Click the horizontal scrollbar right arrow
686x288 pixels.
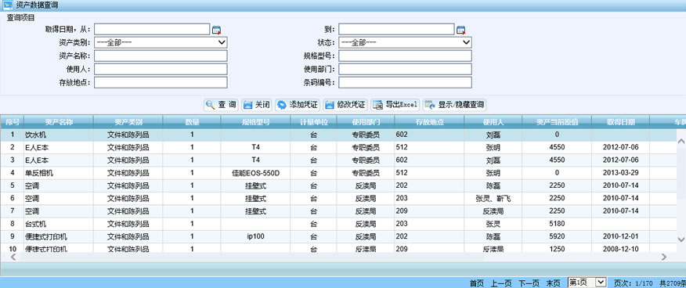tap(664, 257)
